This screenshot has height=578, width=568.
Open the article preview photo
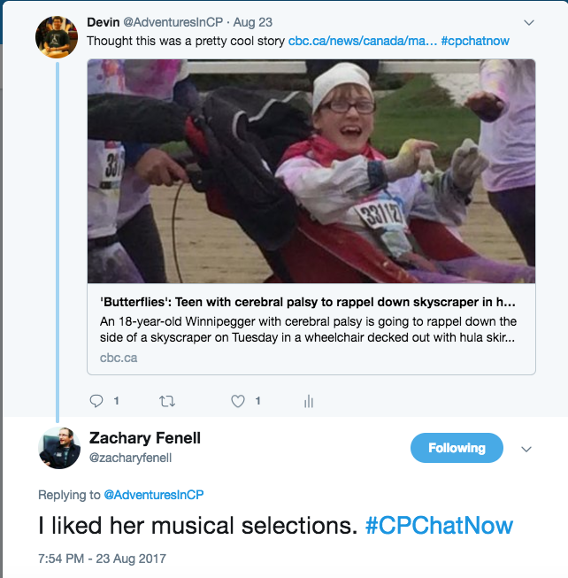(311, 171)
